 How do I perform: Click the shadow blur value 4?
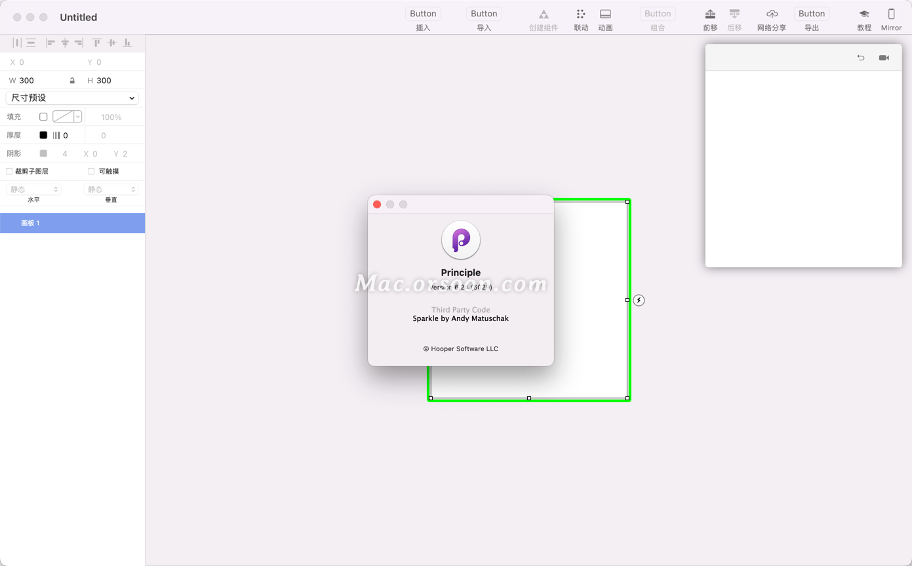pyautogui.click(x=65, y=154)
